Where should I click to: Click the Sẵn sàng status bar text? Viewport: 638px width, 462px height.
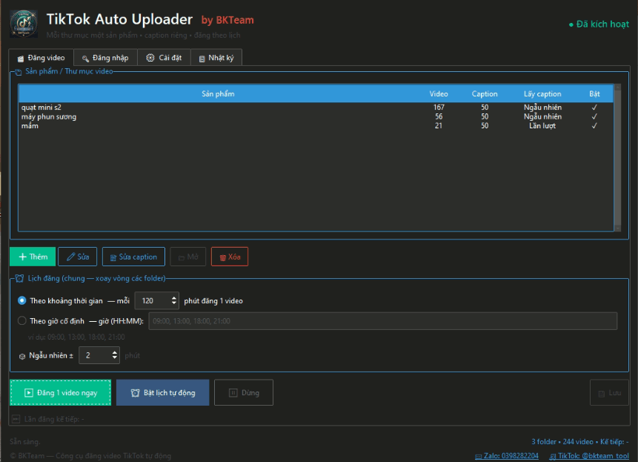click(x=24, y=442)
